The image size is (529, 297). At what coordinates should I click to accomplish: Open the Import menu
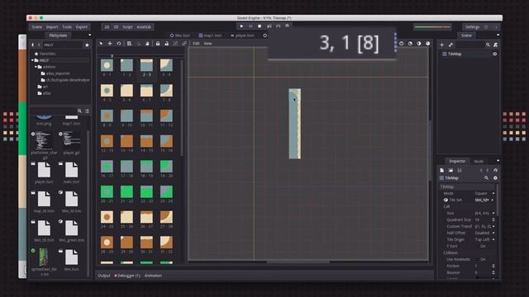(52, 27)
